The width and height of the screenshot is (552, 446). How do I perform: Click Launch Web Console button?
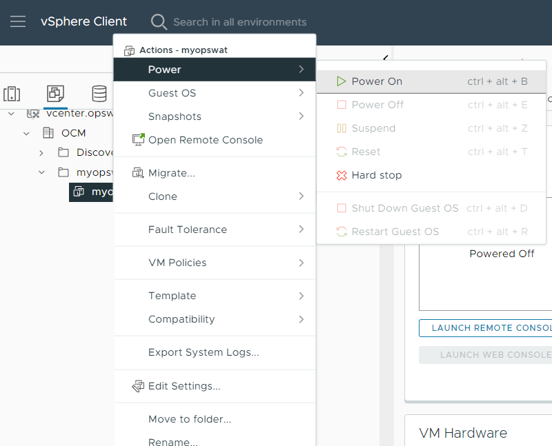(x=486, y=355)
